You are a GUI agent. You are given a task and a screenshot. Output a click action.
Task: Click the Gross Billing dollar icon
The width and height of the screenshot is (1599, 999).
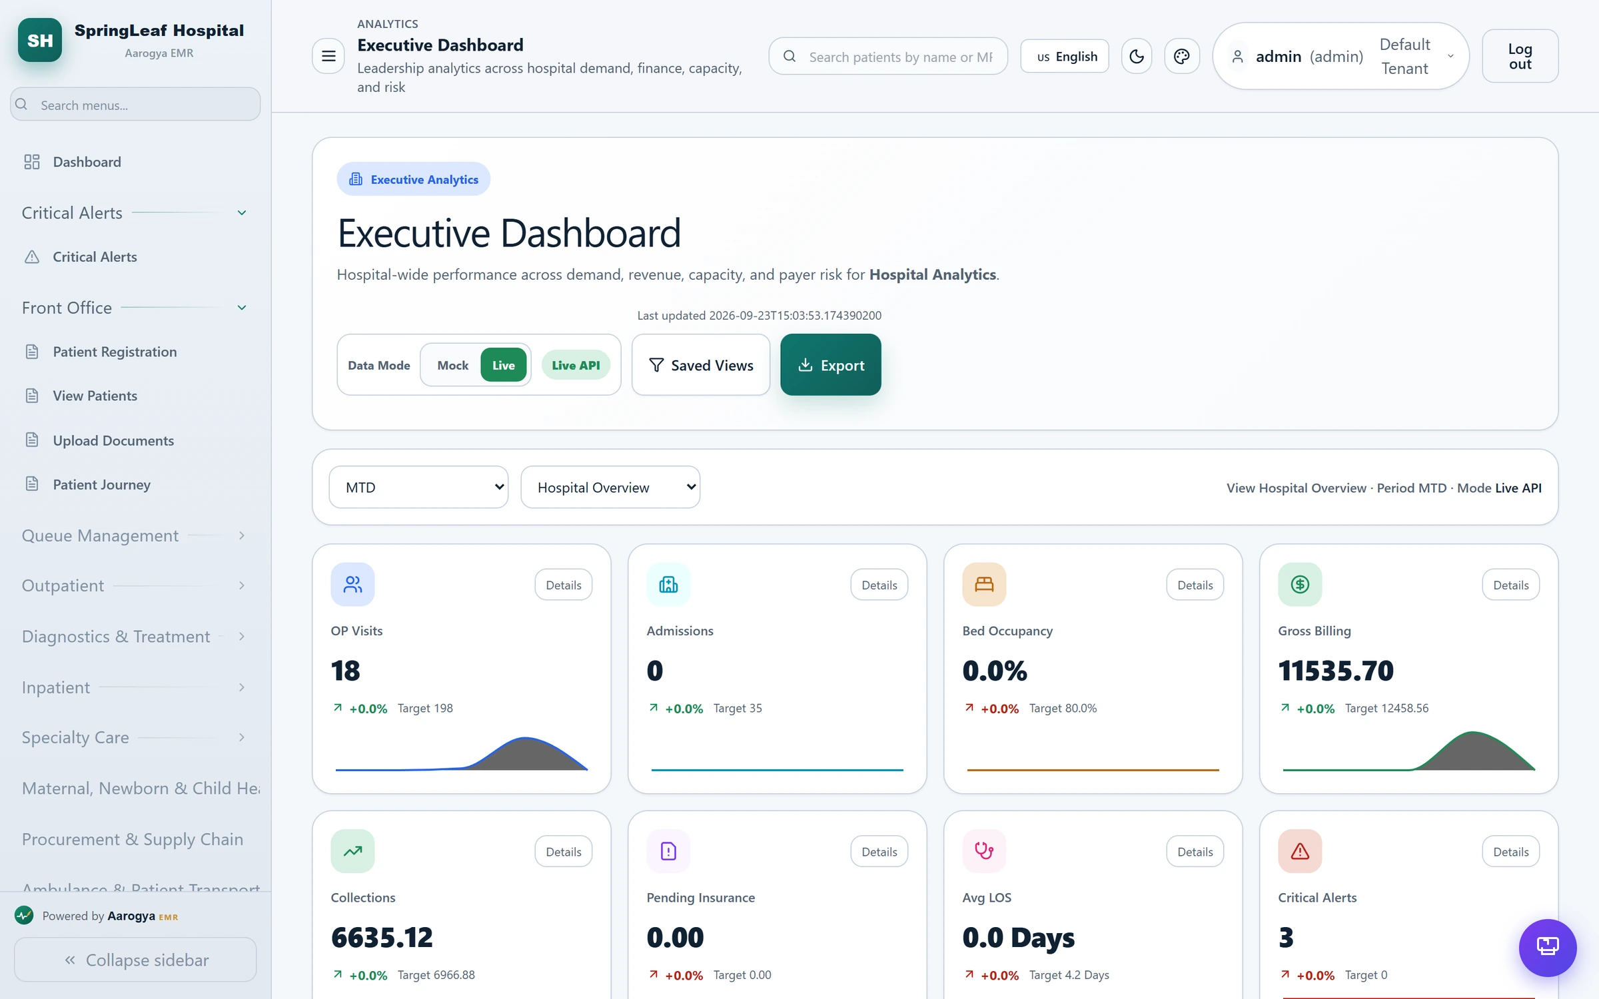[1300, 585]
